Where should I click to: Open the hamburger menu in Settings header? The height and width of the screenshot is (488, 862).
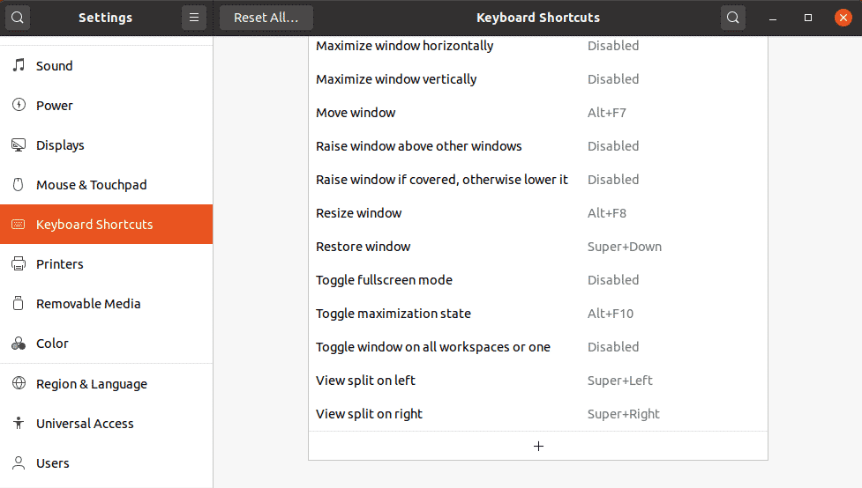193,18
